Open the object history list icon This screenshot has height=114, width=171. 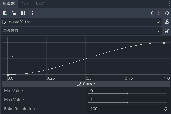(167, 13)
